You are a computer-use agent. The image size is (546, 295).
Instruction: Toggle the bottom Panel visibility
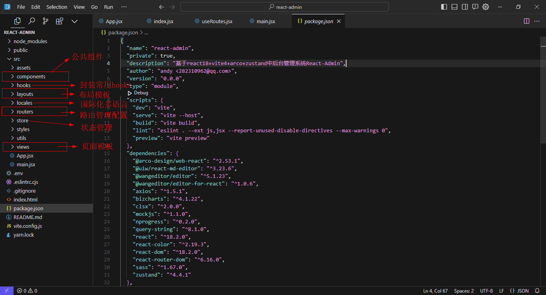(454, 7)
